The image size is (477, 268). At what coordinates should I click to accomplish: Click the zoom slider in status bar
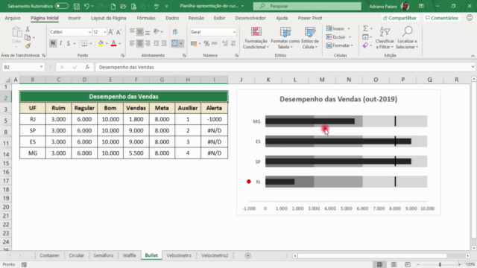(x=440, y=265)
